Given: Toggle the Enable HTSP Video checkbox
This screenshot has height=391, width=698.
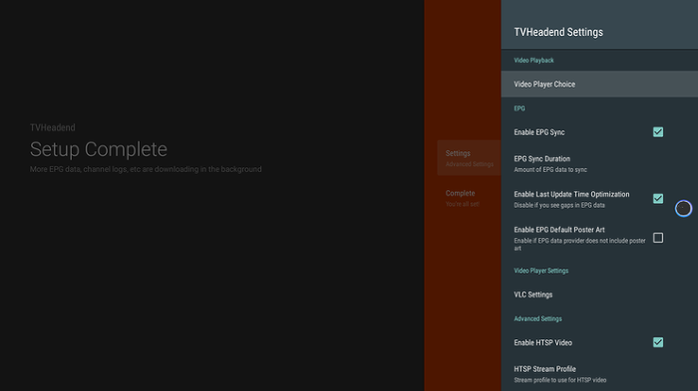Looking at the screenshot, I should (658, 342).
